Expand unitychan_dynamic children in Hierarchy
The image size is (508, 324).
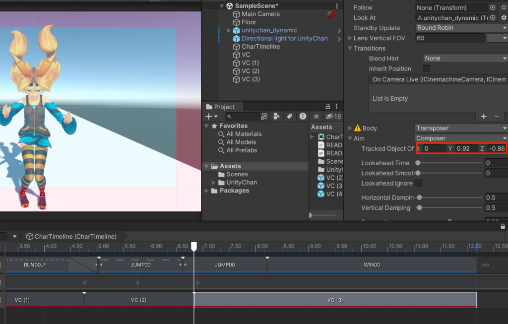(229, 30)
